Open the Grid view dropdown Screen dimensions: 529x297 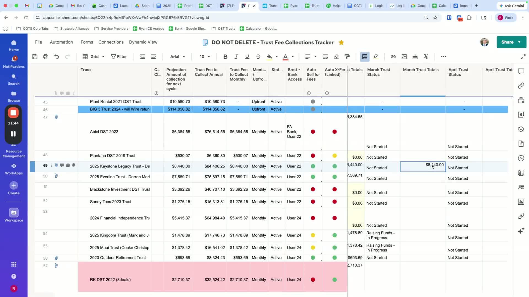click(x=94, y=57)
